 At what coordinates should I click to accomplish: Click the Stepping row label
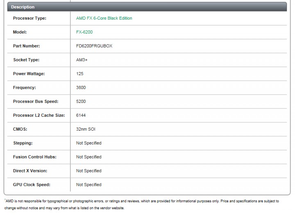23,143
